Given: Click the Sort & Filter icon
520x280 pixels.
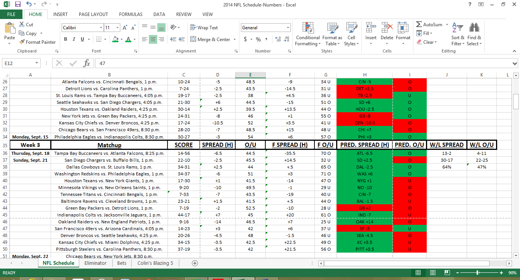Looking at the screenshot, I should pyautogui.click(x=458, y=29).
